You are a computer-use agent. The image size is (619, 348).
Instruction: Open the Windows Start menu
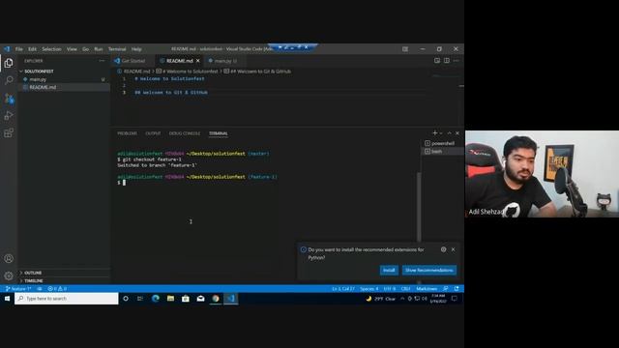click(x=7, y=299)
